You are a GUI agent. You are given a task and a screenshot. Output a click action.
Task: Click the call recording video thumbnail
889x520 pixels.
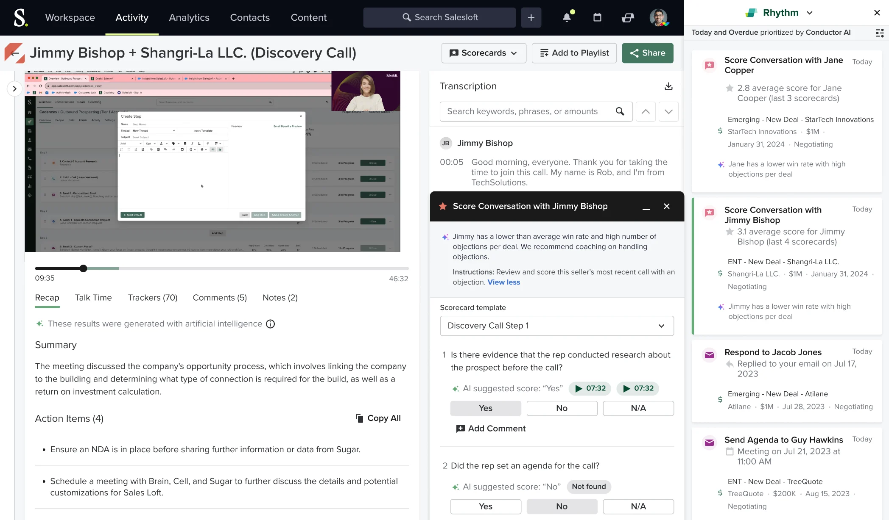point(212,161)
